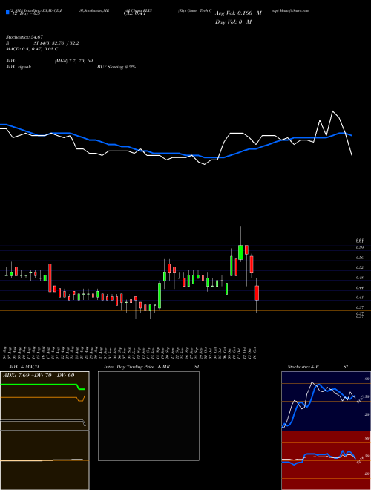The image size is (371, 490).
Task: Click the 'Stochastics: 54.67' reading
Action: point(24,37)
